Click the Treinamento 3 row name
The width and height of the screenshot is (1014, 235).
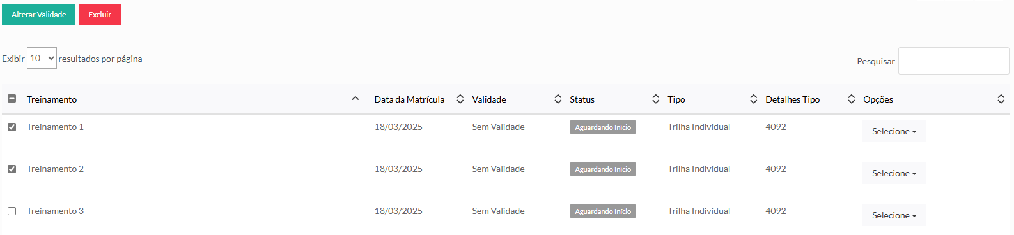[55, 211]
